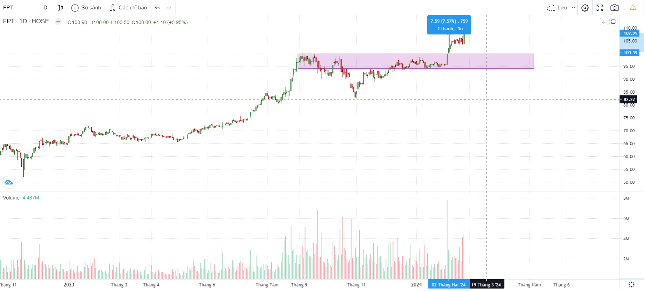The height and width of the screenshot is (291, 645).
Task: Click the Redo arrow
Action: tap(168, 8)
